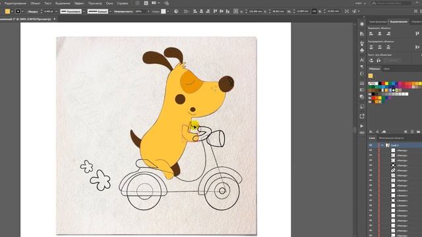The width and height of the screenshot is (422, 237).
Task: Toggle the constrain width and height proportions link
Action: pyautogui.click(x=314, y=11)
